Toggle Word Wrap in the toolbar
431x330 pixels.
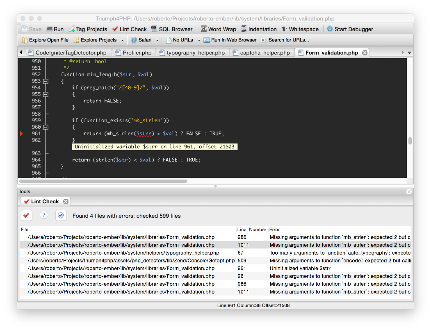219,29
